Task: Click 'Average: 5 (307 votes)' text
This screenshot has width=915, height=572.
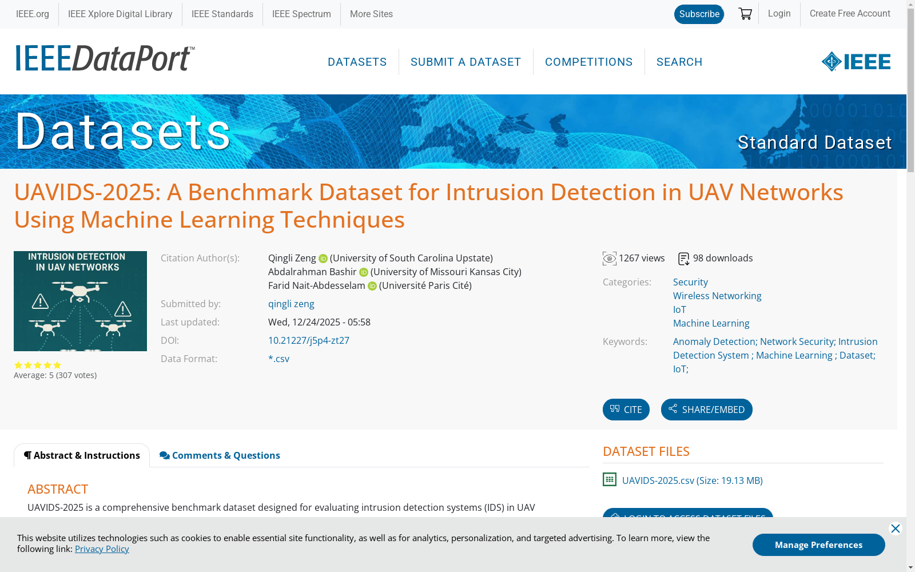Action: tap(55, 375)
